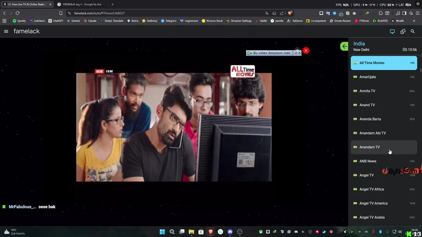Bookmark this page icon
Image resolution: width=422 pixels, height=237 pixels.
click(x=61, y=13)
